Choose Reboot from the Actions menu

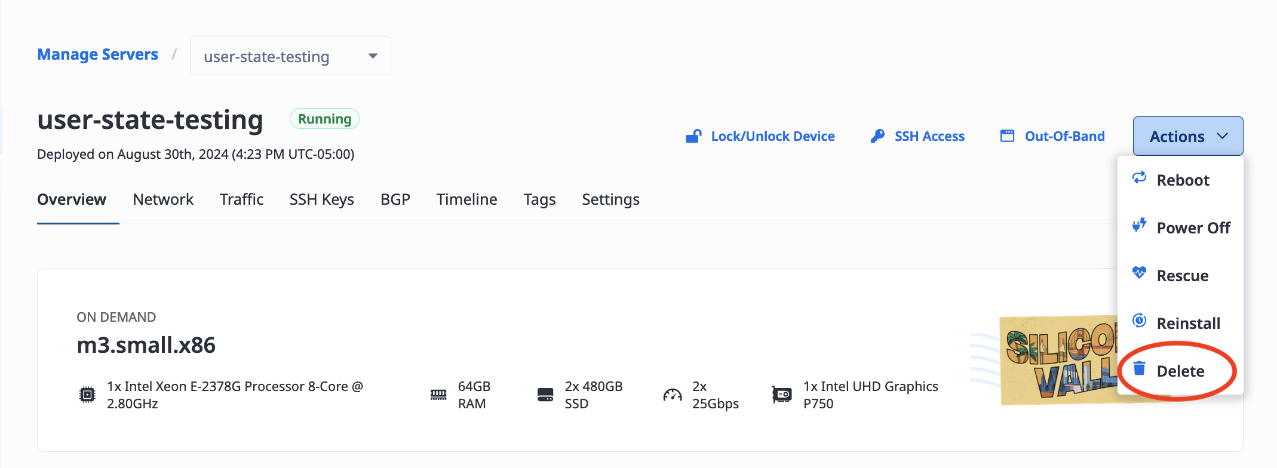click(x=1181, y=180)
